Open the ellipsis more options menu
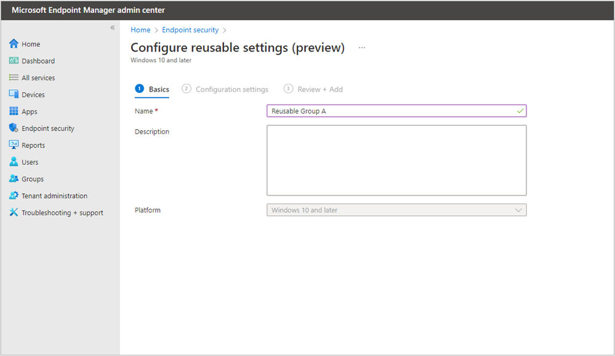 pyautogui.click(x=361, y=47)
